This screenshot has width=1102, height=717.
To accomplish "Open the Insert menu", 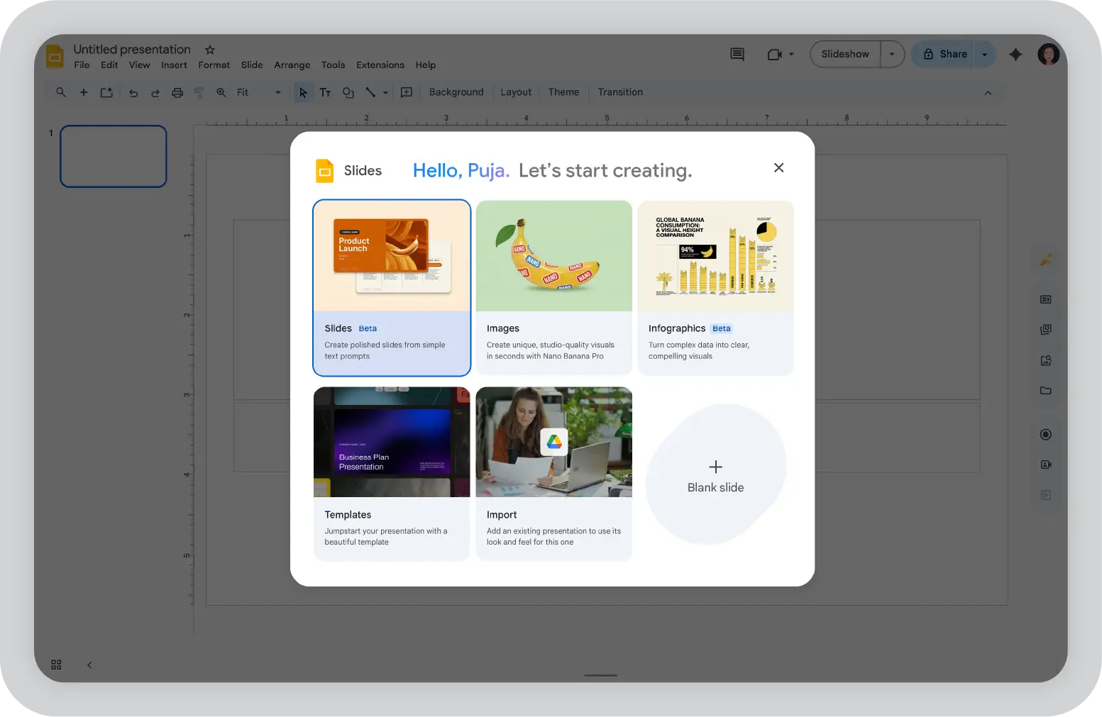I will (174, 65).
